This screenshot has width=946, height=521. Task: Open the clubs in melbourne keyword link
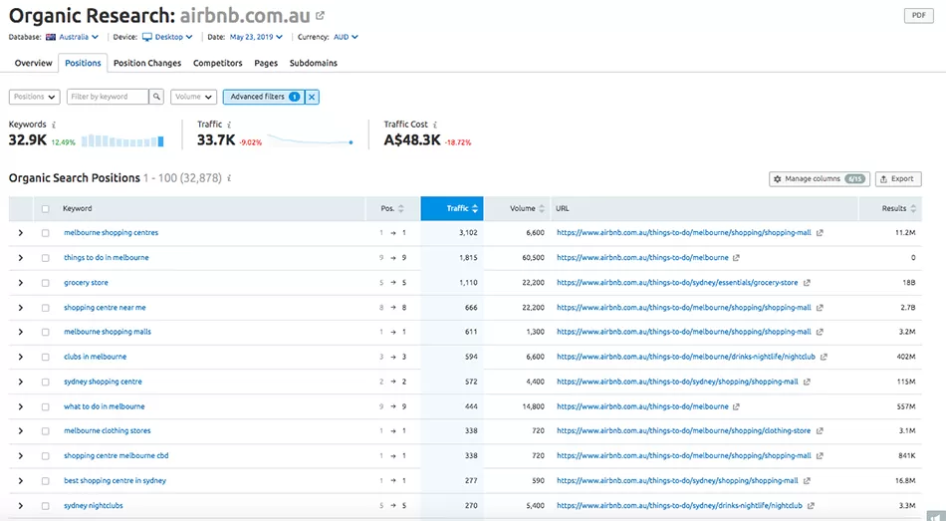coord(96,357)
